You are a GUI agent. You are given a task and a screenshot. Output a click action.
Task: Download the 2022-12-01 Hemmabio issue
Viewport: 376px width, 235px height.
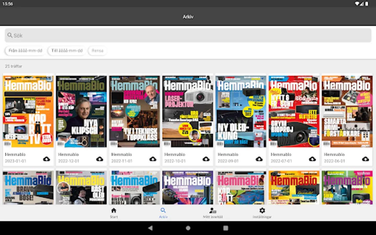[100, 159]
